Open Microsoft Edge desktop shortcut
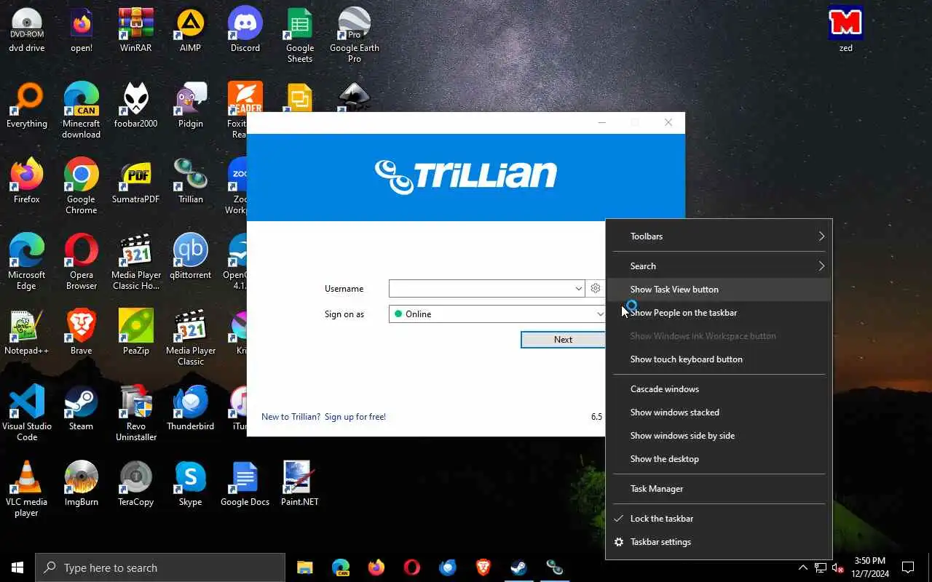The image size is (932, 582). coord(27,262)
